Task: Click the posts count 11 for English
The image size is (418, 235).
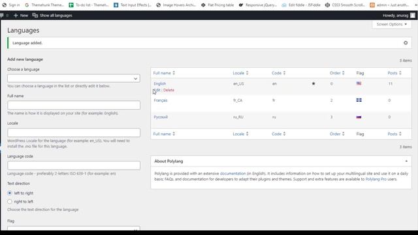Action: (391, 84)
